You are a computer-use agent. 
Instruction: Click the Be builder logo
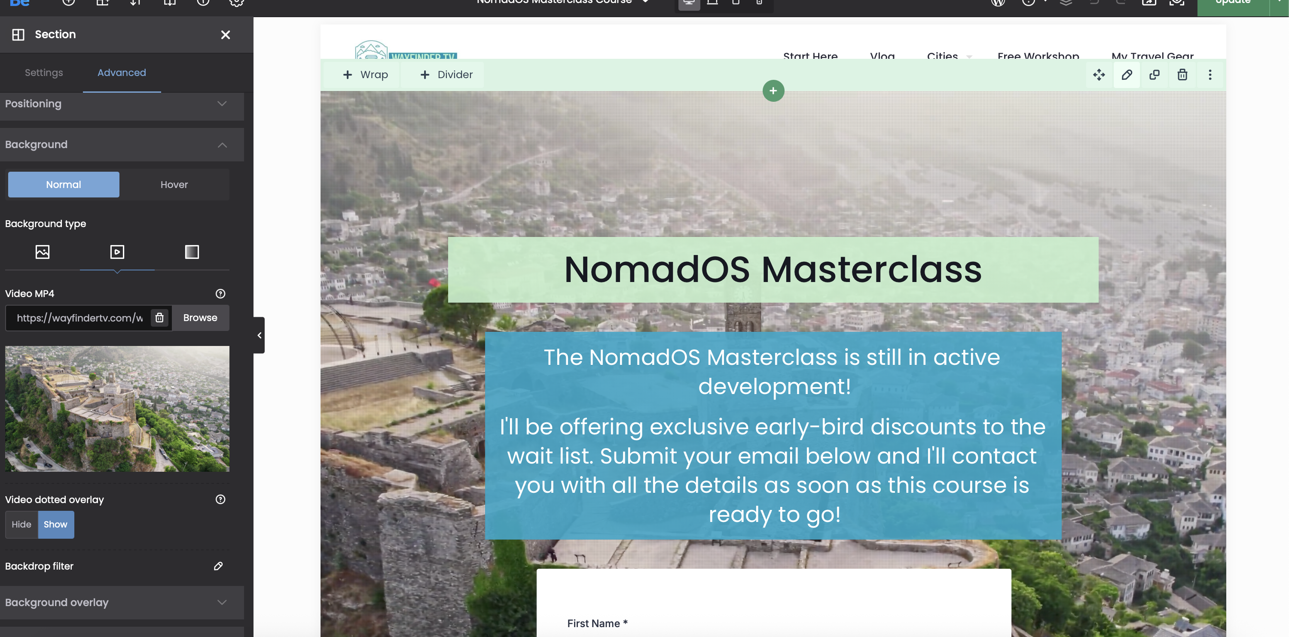(19, 3)
